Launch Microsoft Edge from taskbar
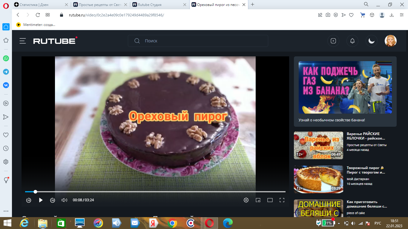This screenshot has width=408, height=229. tap(228, 223)
